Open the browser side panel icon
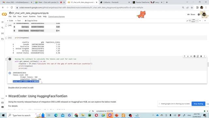 point(197,8)
